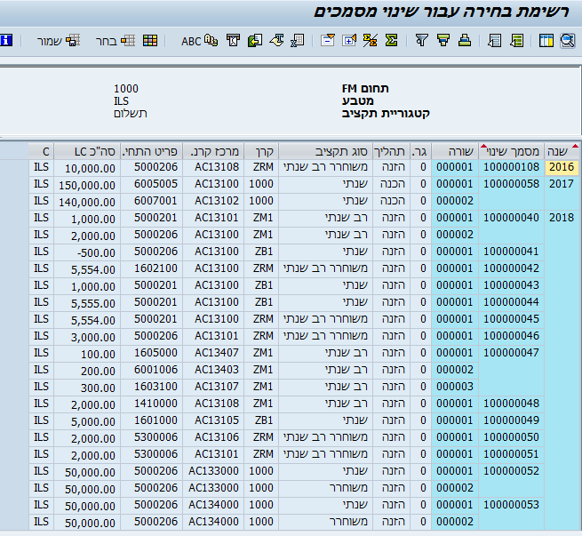The width and height of the screenshot is (582, 536).
Task: Click the שורה line column header
Action: 455,151
